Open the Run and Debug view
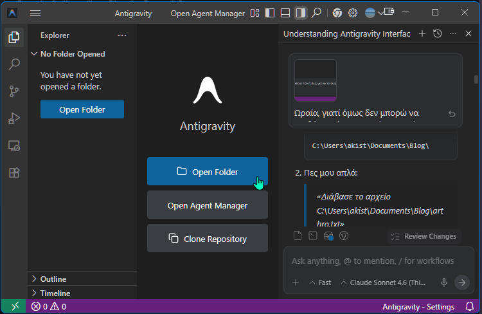Screen dimensions: 482x314 (13, 118)
